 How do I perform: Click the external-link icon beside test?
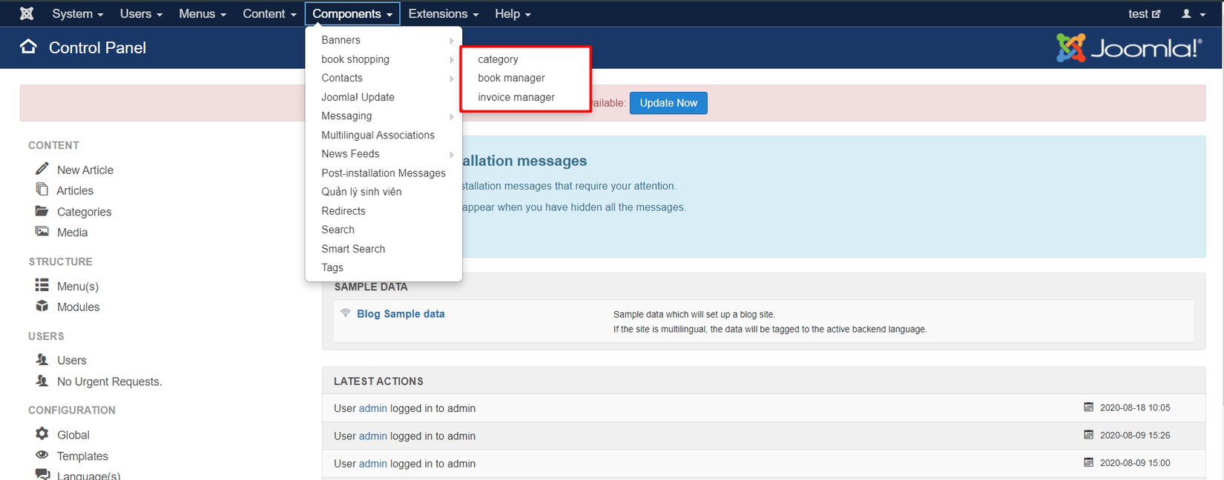click(x=1156, y=13)
